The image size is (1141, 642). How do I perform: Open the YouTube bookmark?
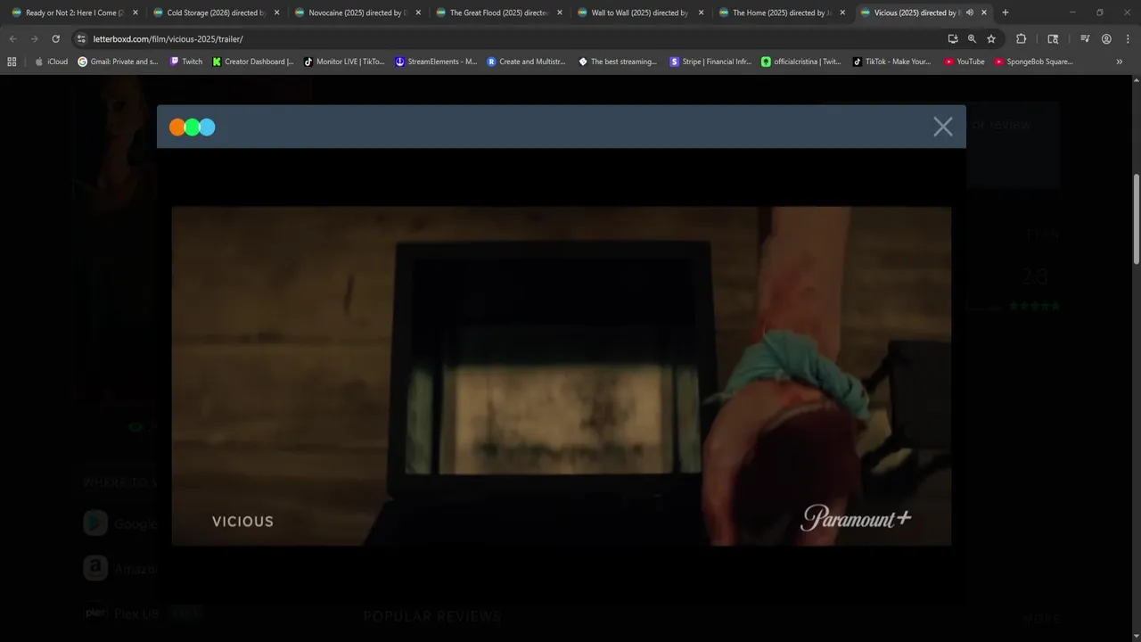[965, 62]
